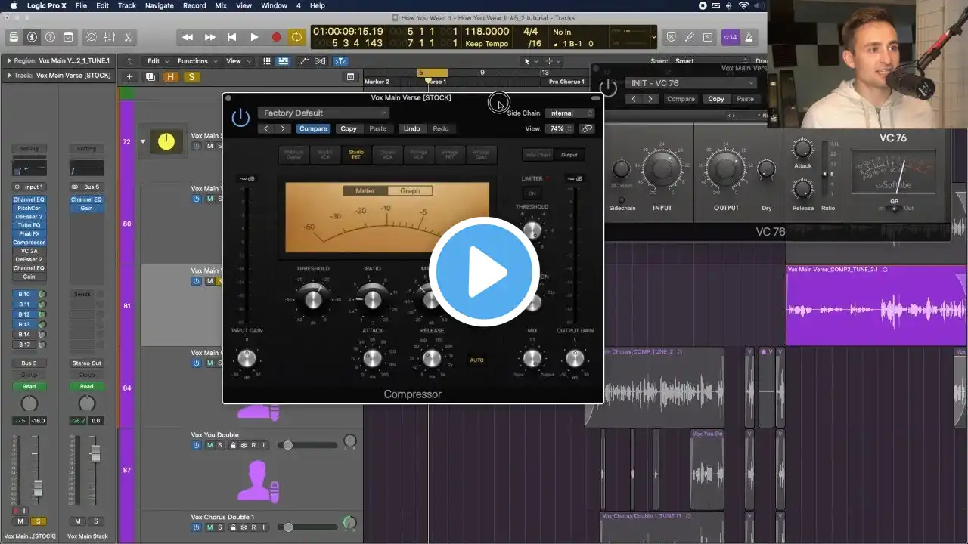
Task: Click the Go to Beginning transport button
Action: click(232, 37)
